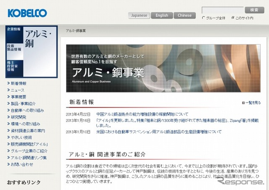
Task: Switch language to Japanese
Action: click(139, 16)
